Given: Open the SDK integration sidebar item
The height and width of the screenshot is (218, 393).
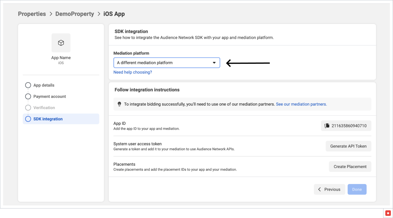Looking at the screenshot, I should click(48, 119).
